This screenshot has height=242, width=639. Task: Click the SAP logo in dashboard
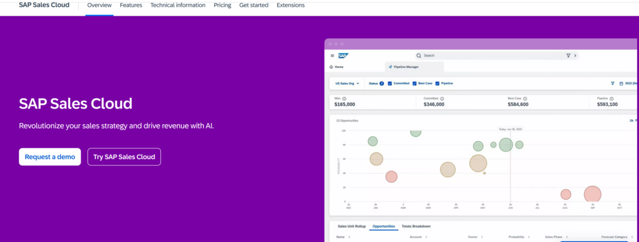point(343,56)
